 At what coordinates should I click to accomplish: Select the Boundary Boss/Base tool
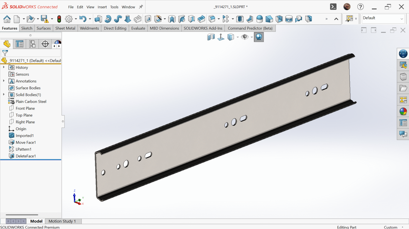point(137,19)
